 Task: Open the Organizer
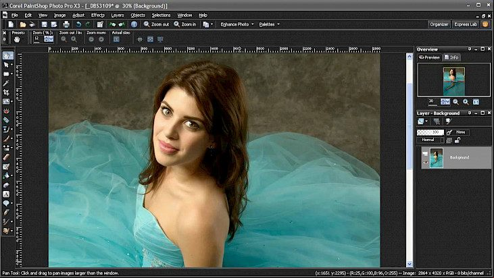[439, 24]
